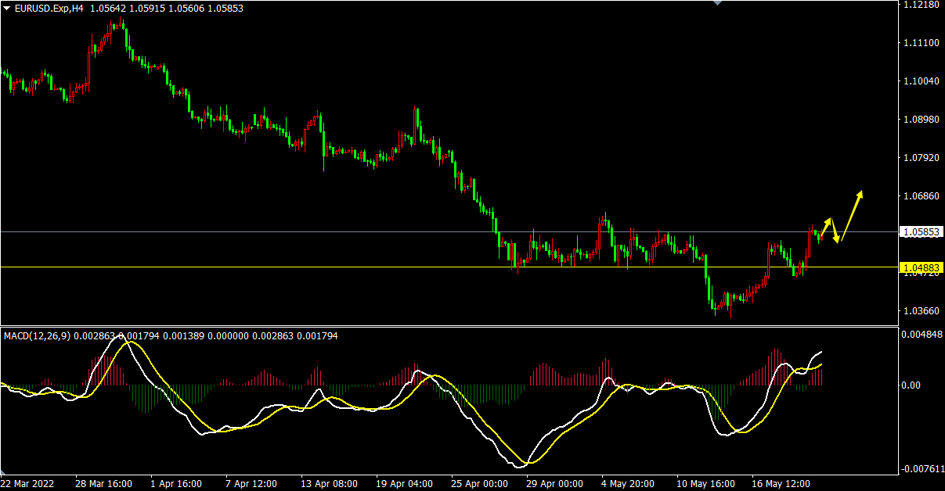Viewport: 945px width, 491px height.
Task: Click the yellow 1.04883 price label
Action: tap(922, 267)
